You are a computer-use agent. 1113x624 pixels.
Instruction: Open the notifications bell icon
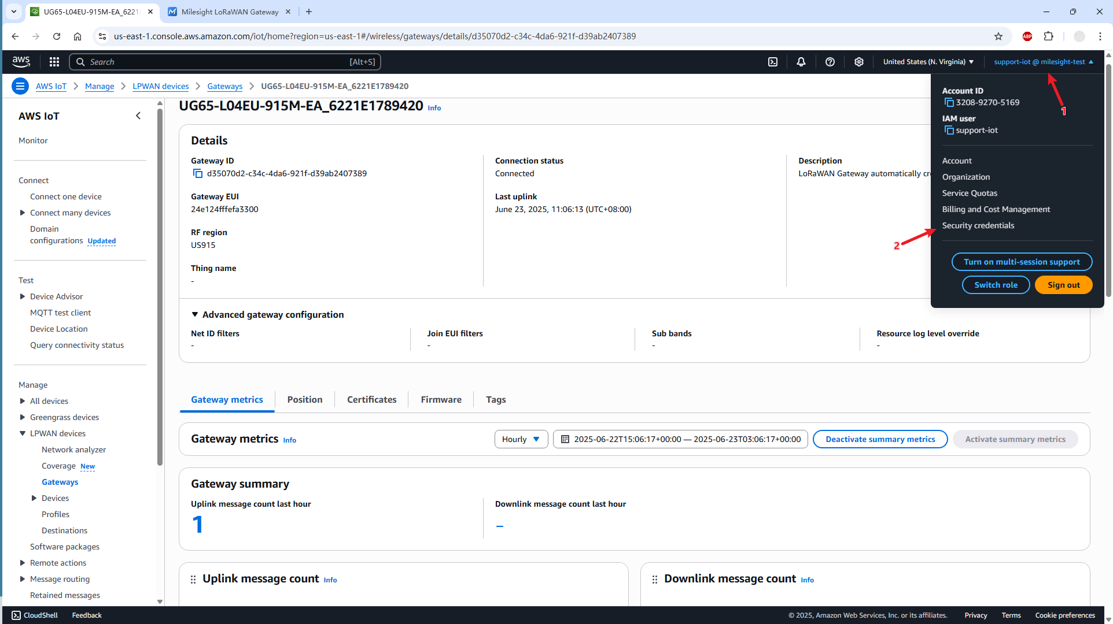point(801,62)
